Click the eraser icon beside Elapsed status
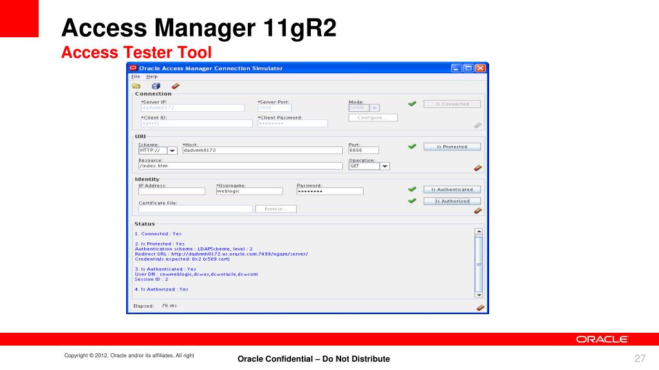Viewport: 659px width, 370px height. pos(480,308)
